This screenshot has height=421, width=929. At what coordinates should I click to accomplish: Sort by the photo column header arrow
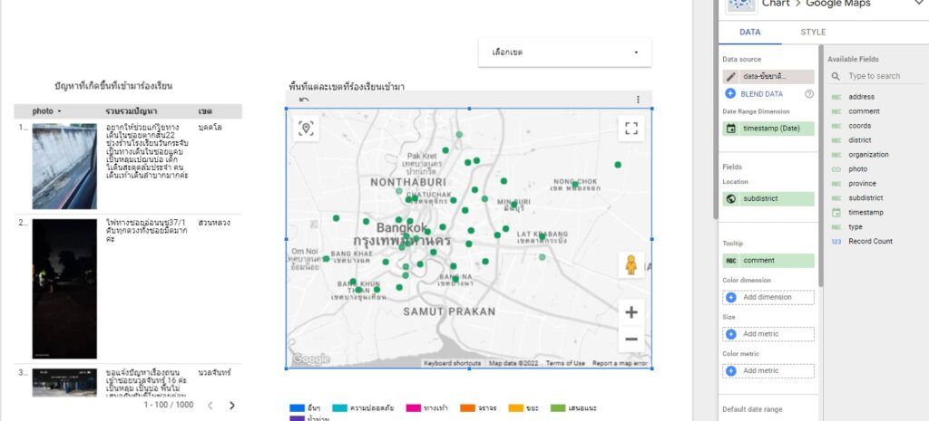tap(59, 111)
